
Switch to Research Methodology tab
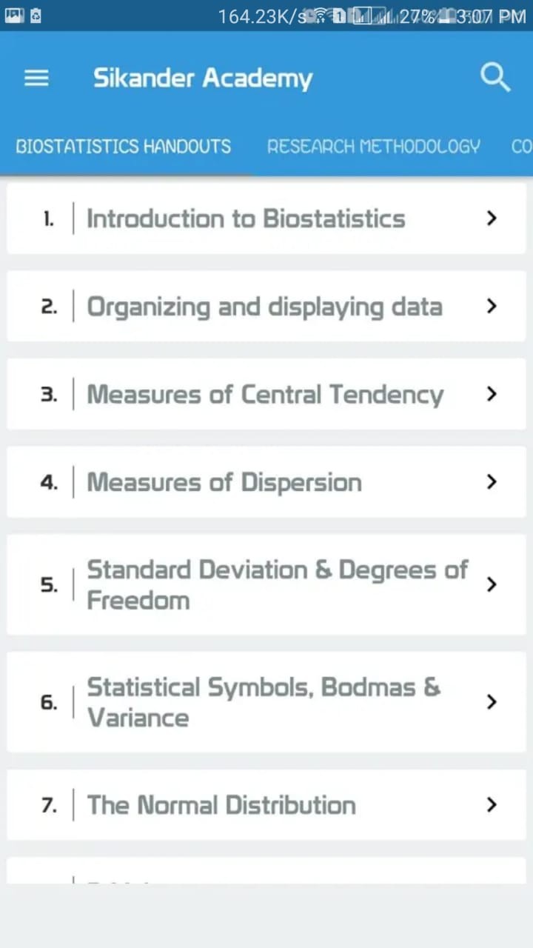(x=373, y=146)
